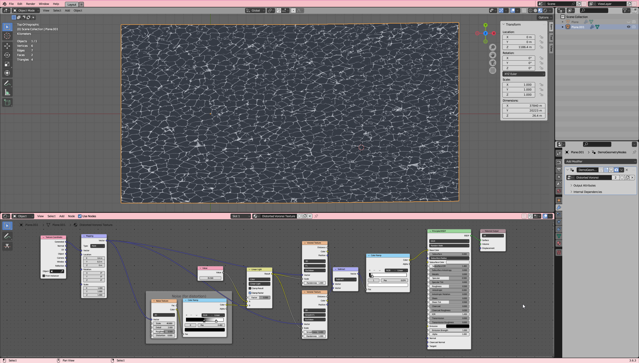Open the Tool sidebar tab
This screenshot has height=363, width=639.
tap(551, 37)
